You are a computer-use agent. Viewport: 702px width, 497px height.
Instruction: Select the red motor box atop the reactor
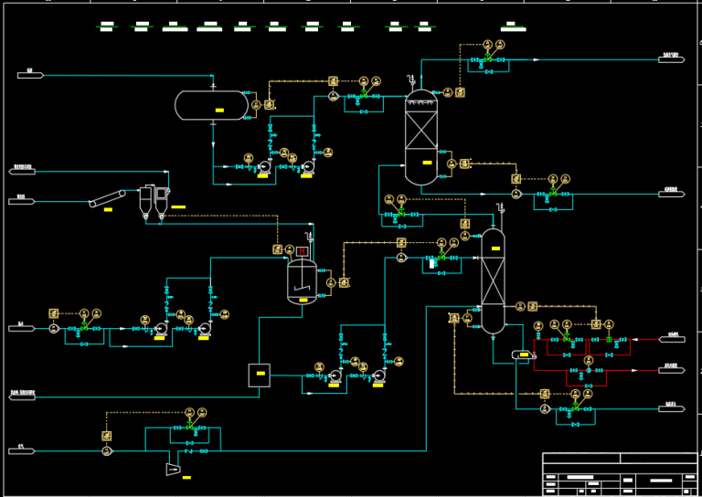tap(301, 251)
